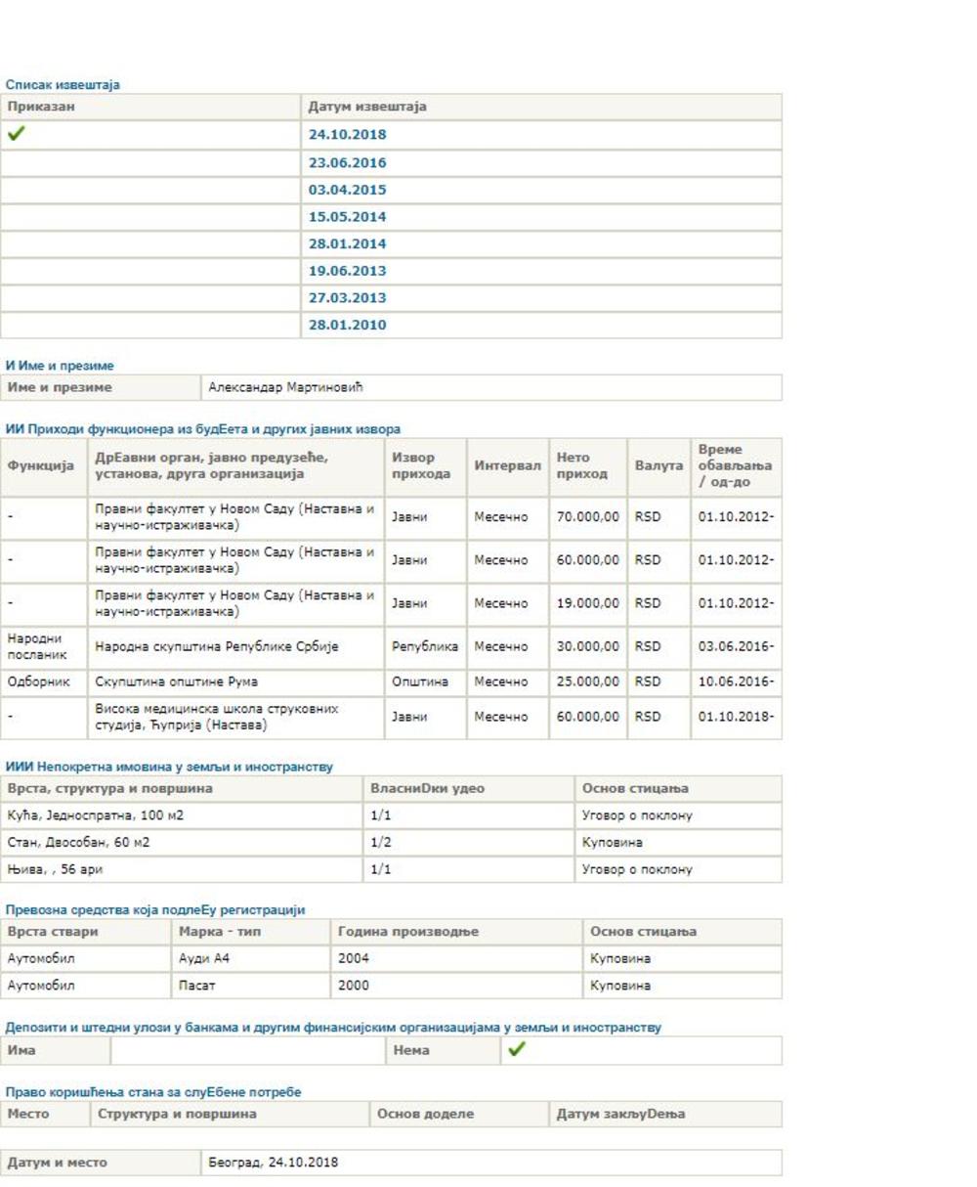
Task: Click the Београд, 24.10.2018 date field
Action: [273, 1163]
